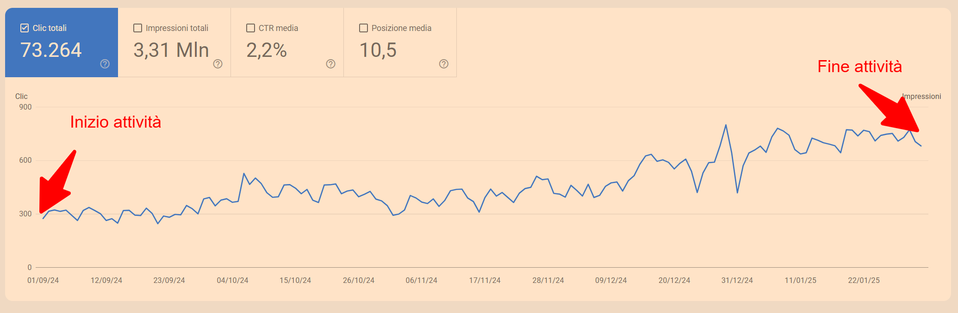Open help icon on Posizione media card

(x=444, y=64)
